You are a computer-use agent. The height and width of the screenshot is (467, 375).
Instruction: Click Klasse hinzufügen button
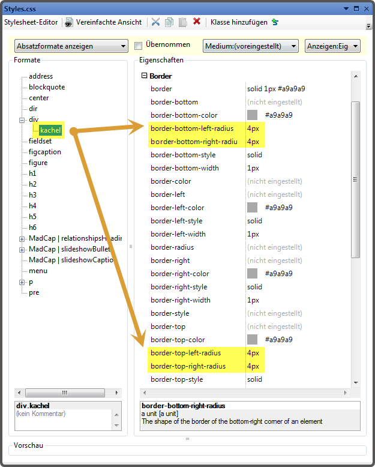point(239,22)
